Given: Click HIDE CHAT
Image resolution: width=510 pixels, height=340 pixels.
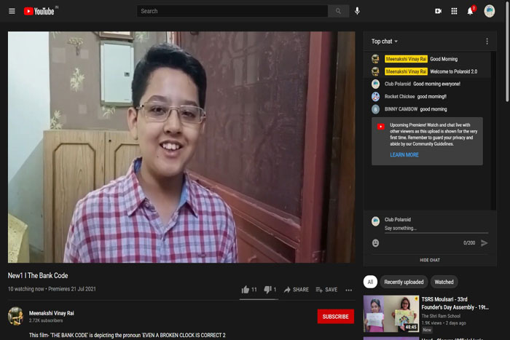Looking at the screenshot, I should [x=430, y=260].
